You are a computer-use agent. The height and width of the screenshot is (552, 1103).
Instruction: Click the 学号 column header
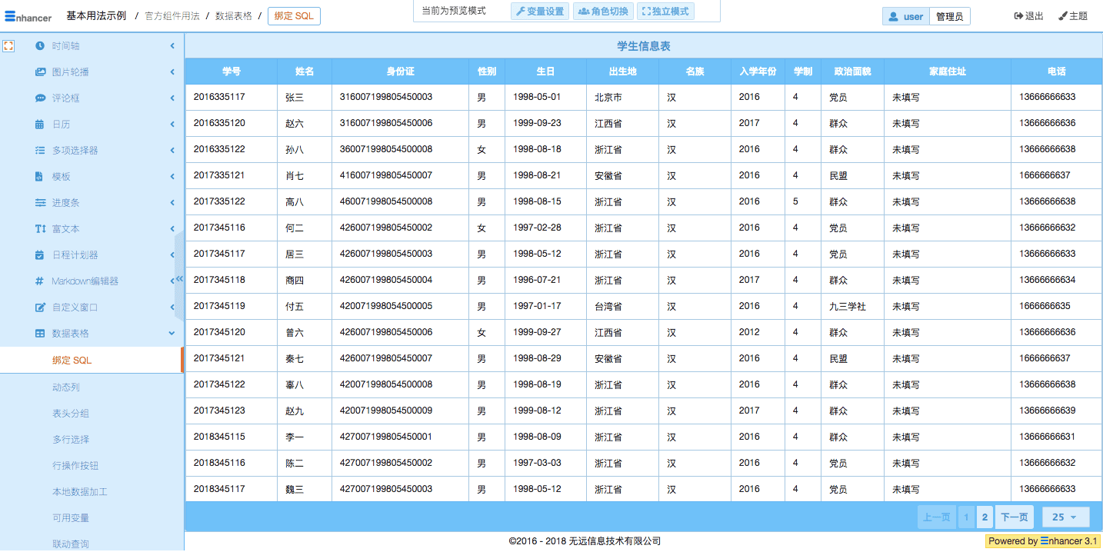coord(232,71)
